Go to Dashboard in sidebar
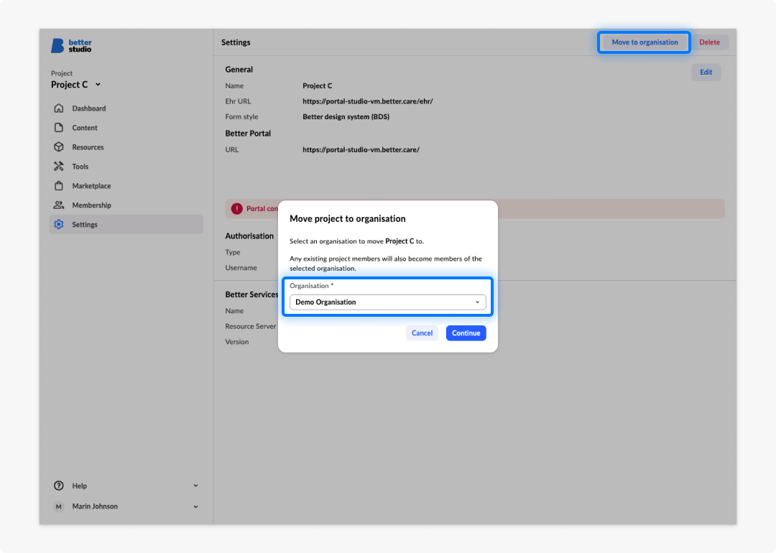This screenshot has width=776, height=553. point(126,108)
